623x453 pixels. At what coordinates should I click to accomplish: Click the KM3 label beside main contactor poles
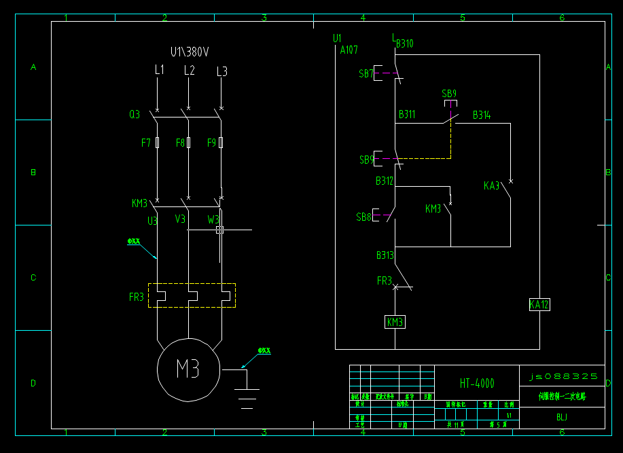pyautogui.click(x=139, y=203)
